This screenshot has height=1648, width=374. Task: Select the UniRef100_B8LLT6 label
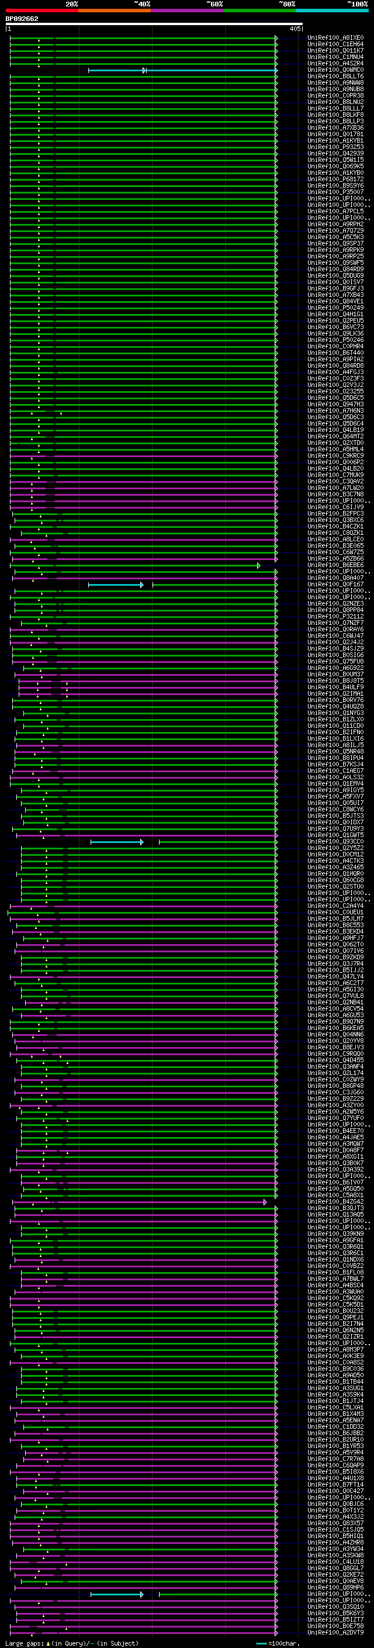point(335,76)
